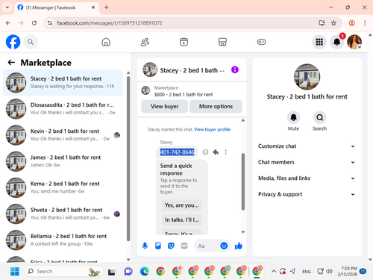
Task: Open the nine-dot Menu grid icon
Action: (x=319, y=42)
